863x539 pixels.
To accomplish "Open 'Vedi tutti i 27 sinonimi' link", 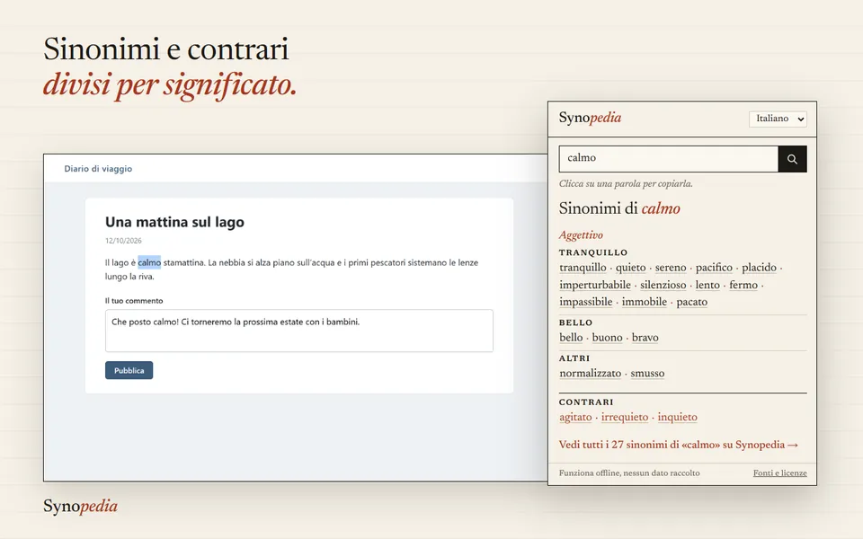I will tap(678, 445).
